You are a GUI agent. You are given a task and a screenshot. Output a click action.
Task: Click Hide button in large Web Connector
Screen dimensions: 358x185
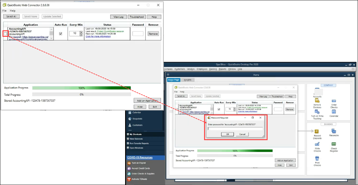tap(140, 107)
